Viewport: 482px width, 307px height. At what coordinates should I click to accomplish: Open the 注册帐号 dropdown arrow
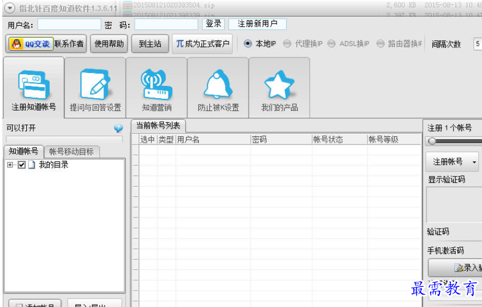point(474,162)
